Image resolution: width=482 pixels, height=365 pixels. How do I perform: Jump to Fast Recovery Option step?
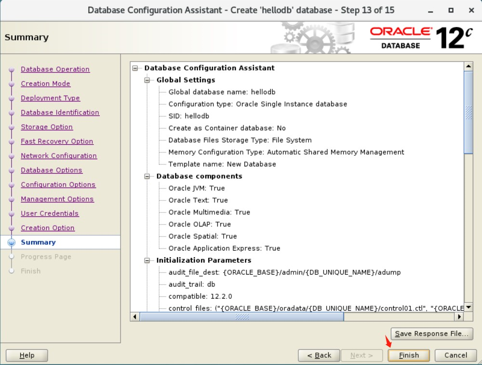pos(57,141)
